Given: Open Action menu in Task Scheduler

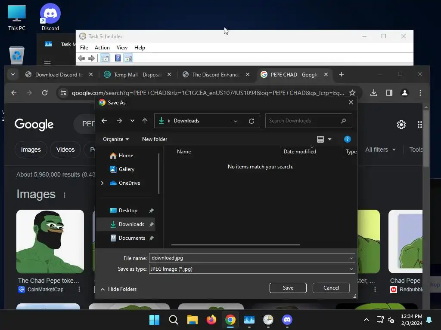Looking at the screenshot, I should 102,48.
